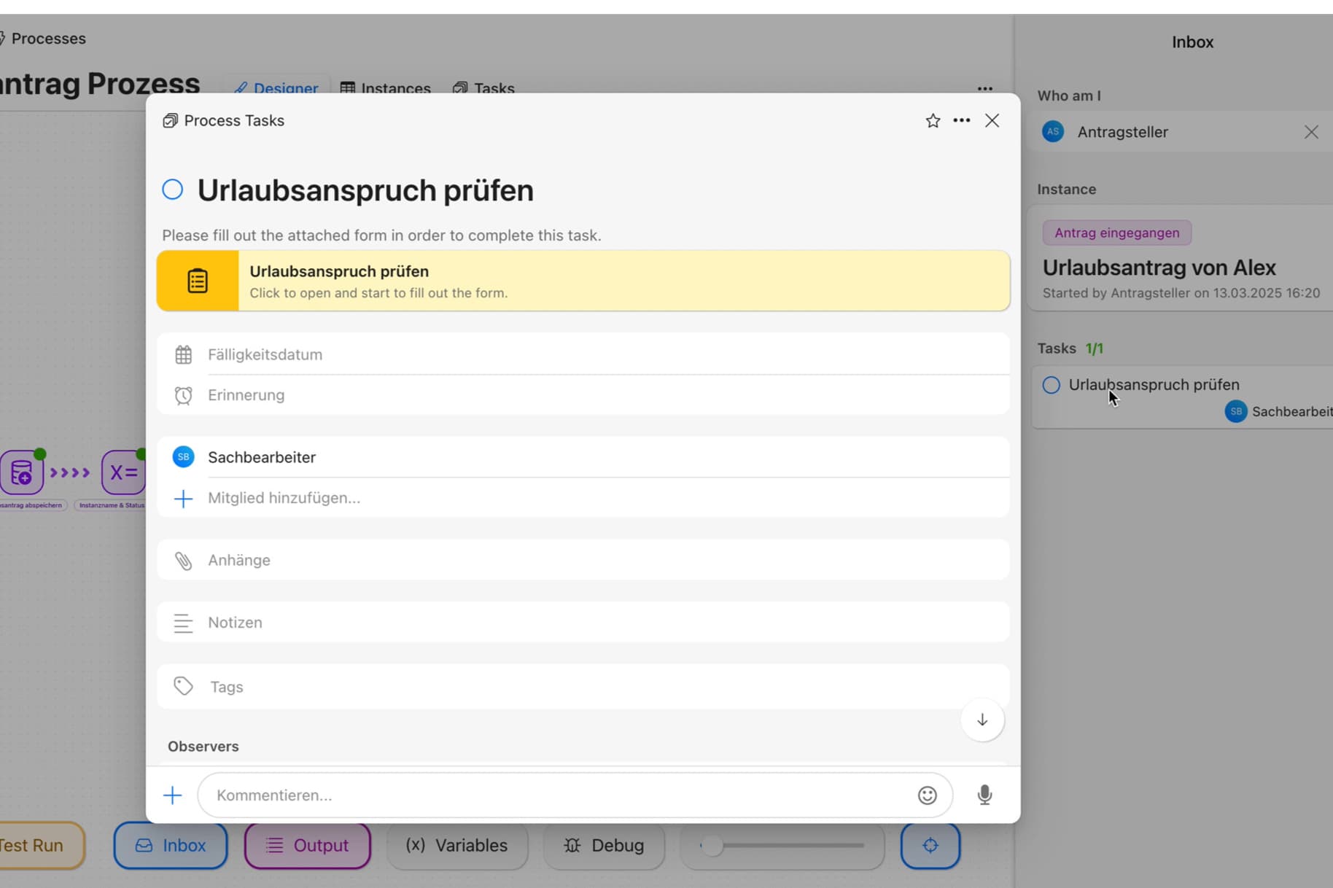1333x888 pixels.
Task: Open the task's three-dot options menu
Action: [x=961, y=121]
